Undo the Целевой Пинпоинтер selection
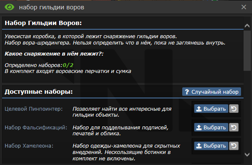252x165 pixels. [234, 109]
